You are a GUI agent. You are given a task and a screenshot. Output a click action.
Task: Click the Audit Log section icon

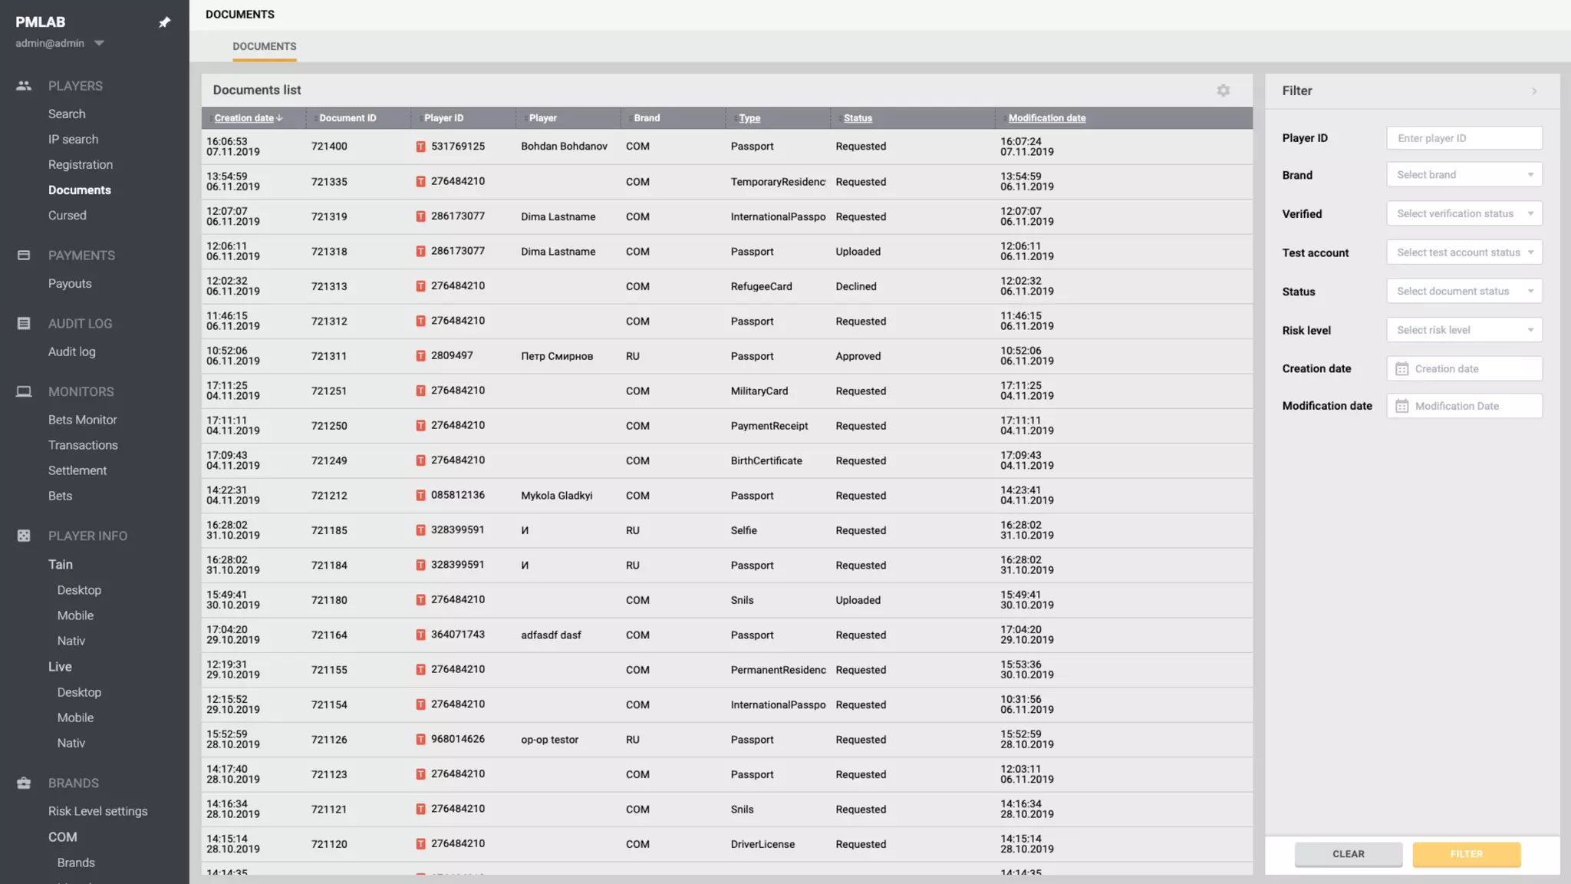(24, 324)
